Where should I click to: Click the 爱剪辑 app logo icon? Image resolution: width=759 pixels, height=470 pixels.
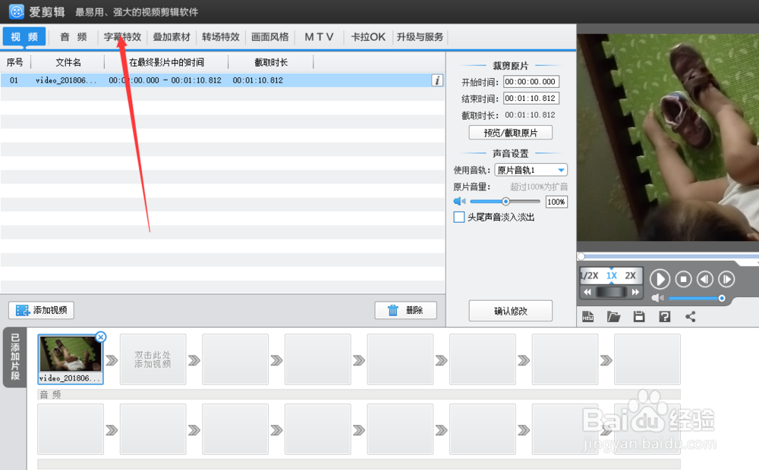tap(17, 11)
